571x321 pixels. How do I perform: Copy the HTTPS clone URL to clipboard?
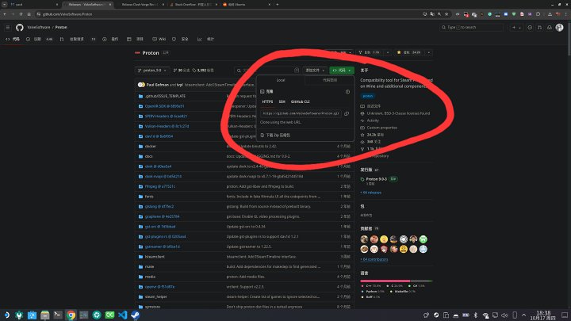pyautogui.click(x=348, y=113)
